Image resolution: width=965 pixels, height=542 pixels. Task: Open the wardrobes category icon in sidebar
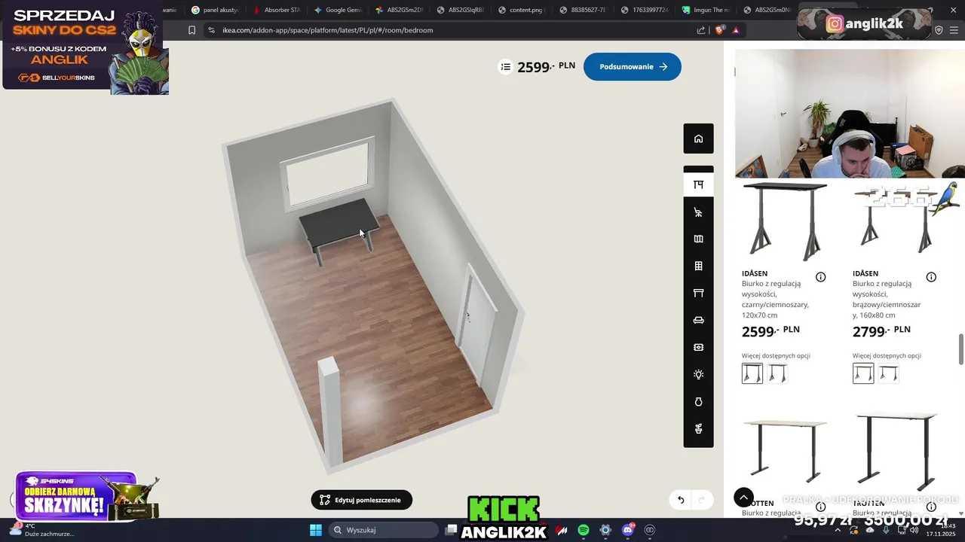(698, 239)
